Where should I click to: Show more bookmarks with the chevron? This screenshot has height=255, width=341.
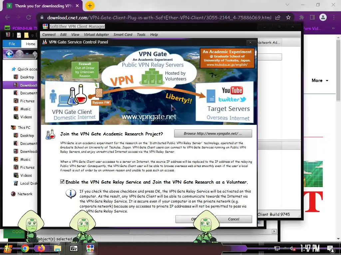coord(333,29)
